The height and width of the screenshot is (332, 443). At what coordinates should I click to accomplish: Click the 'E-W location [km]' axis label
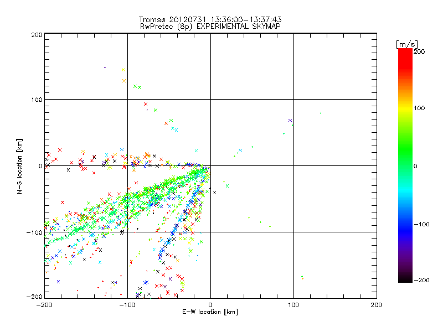[x=210, y=312]
